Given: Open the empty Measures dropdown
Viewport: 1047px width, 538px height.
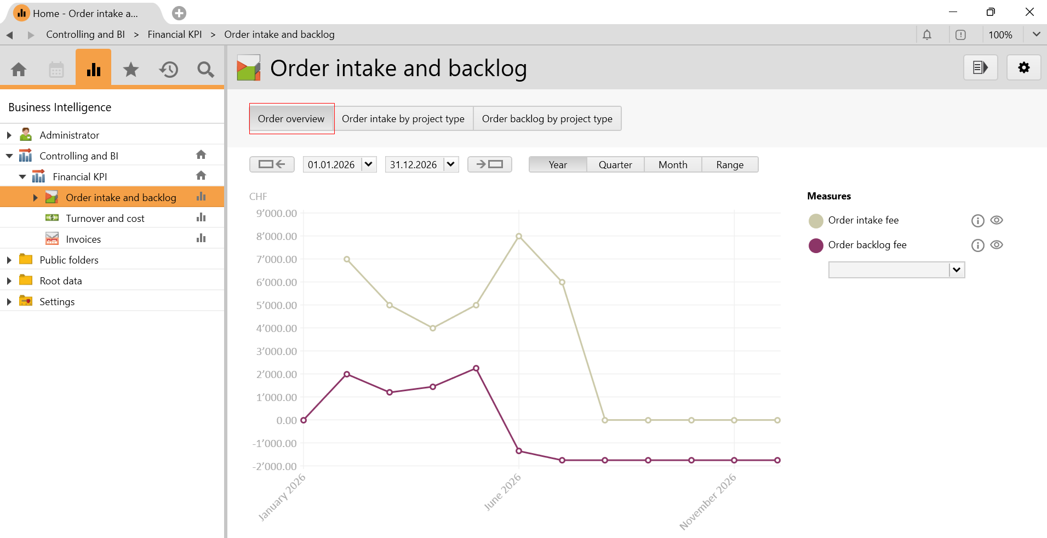Looking at the screenshot, I should 957,270.
